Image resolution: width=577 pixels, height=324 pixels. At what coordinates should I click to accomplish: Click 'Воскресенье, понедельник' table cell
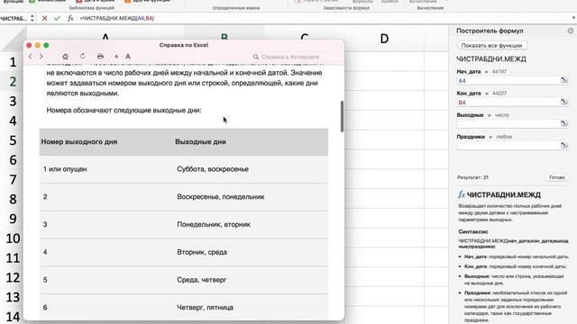point(220,196)
